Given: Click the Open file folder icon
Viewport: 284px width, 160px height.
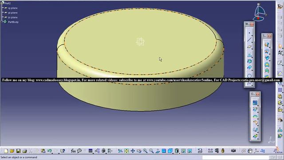Looking at the screenshot, I should (x=12, y=151).
